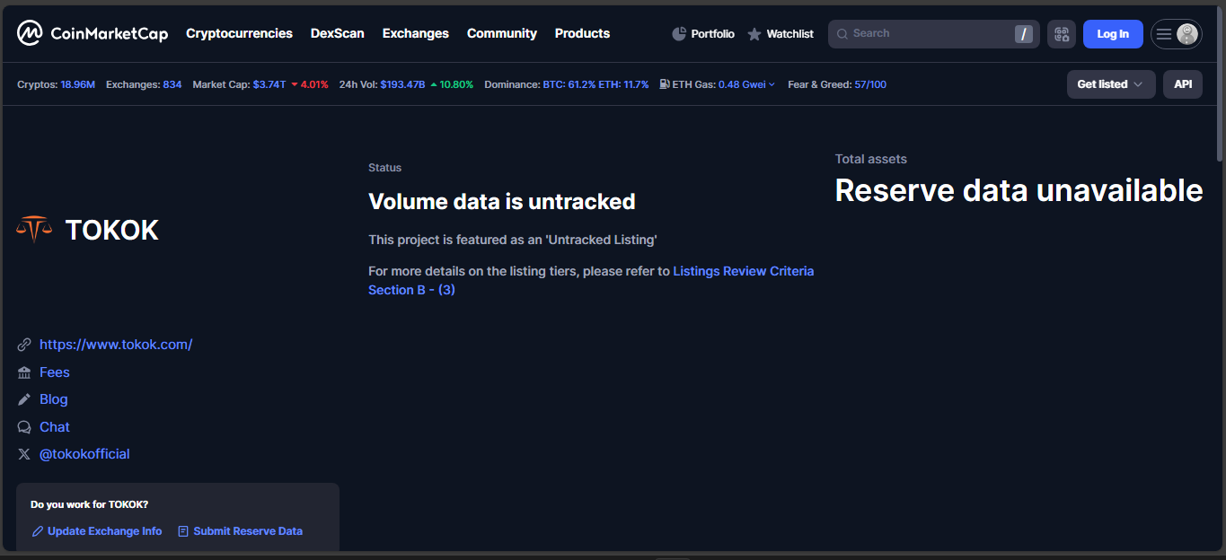The width and height of the screenshot is (1226, 560).
Task: Click the ETH gas pump icon
Action: tap(665, 84)
